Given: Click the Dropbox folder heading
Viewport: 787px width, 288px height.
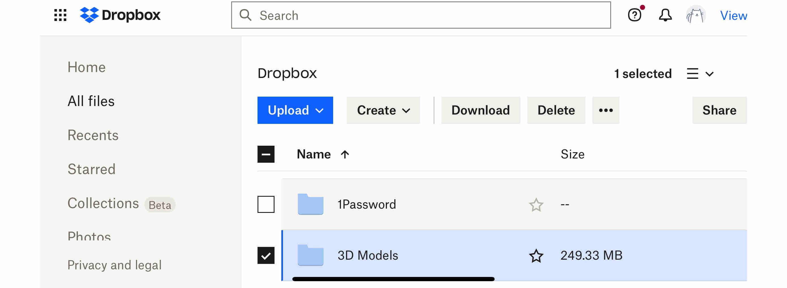Looking at the screenshot, I should (x=287, y=73).
